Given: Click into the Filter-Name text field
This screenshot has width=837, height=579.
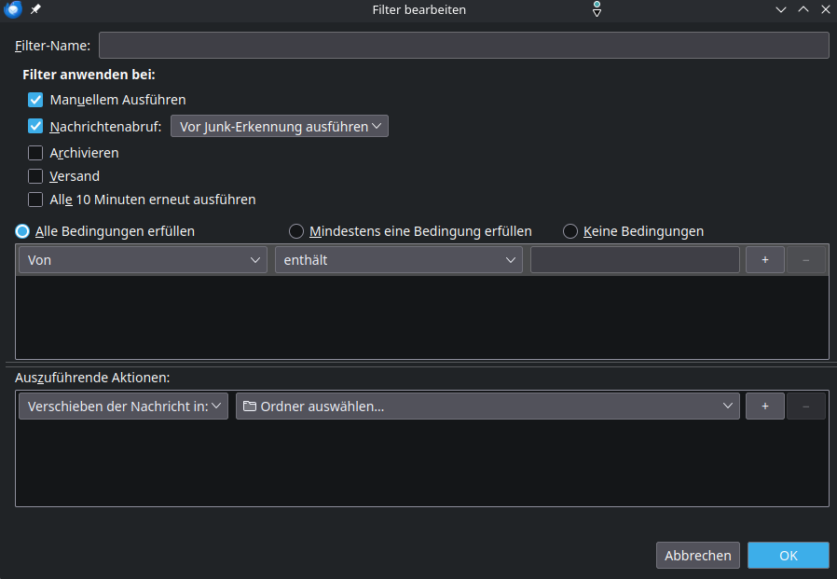Looking at the screenshot, I should pyautogui.click(x=463, y=46).
